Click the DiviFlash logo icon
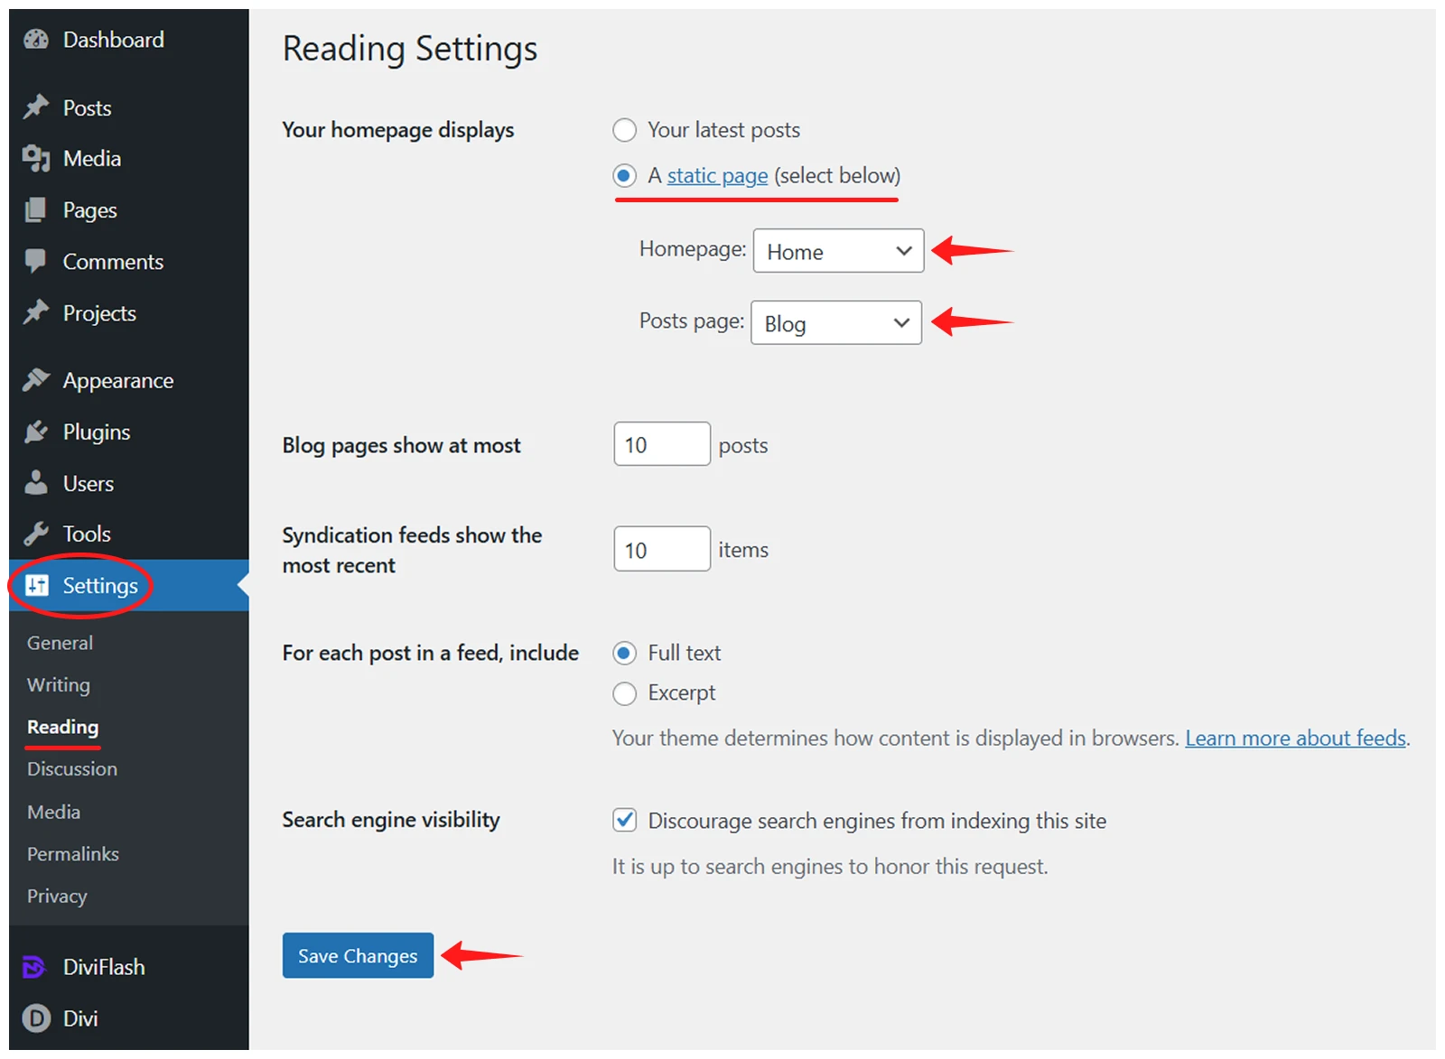This screenshot has width=1445, height=1059. coord(34,967)
